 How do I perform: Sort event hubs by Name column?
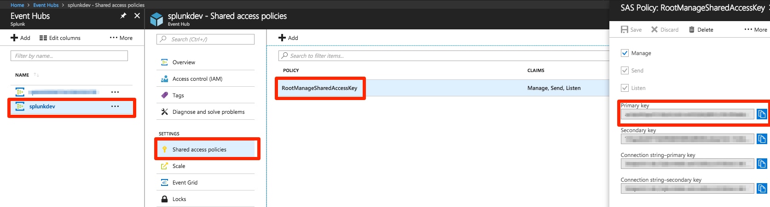pyautogui.click(x=22, y=75)
